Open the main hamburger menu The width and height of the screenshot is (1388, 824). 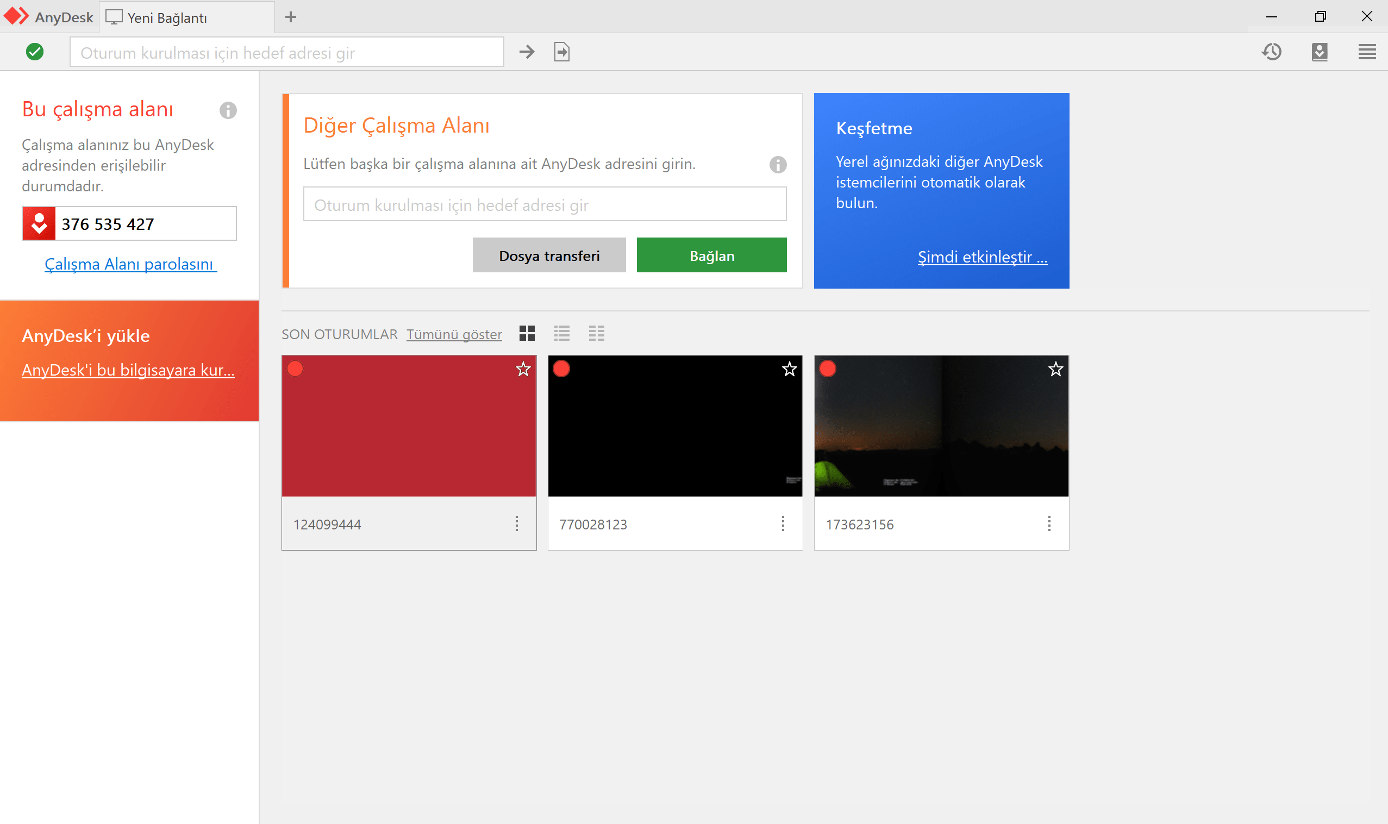1367,52
